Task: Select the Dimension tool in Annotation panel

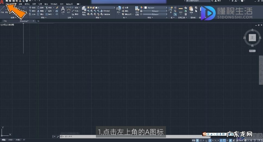Action: [x=68, y=10]
